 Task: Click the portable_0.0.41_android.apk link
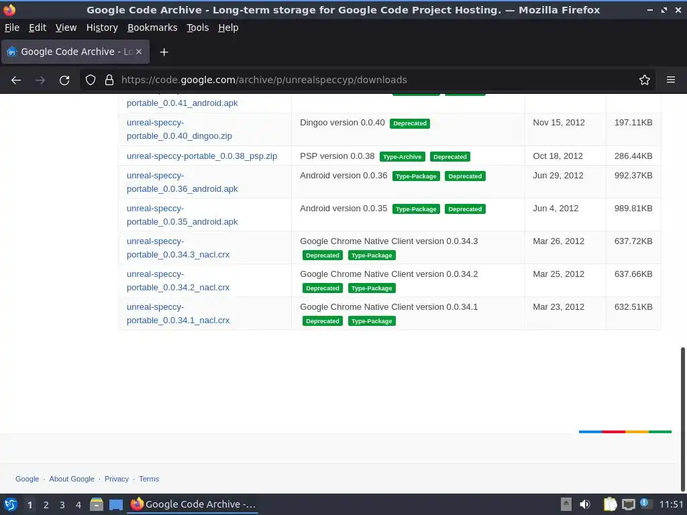pos(182,103)
